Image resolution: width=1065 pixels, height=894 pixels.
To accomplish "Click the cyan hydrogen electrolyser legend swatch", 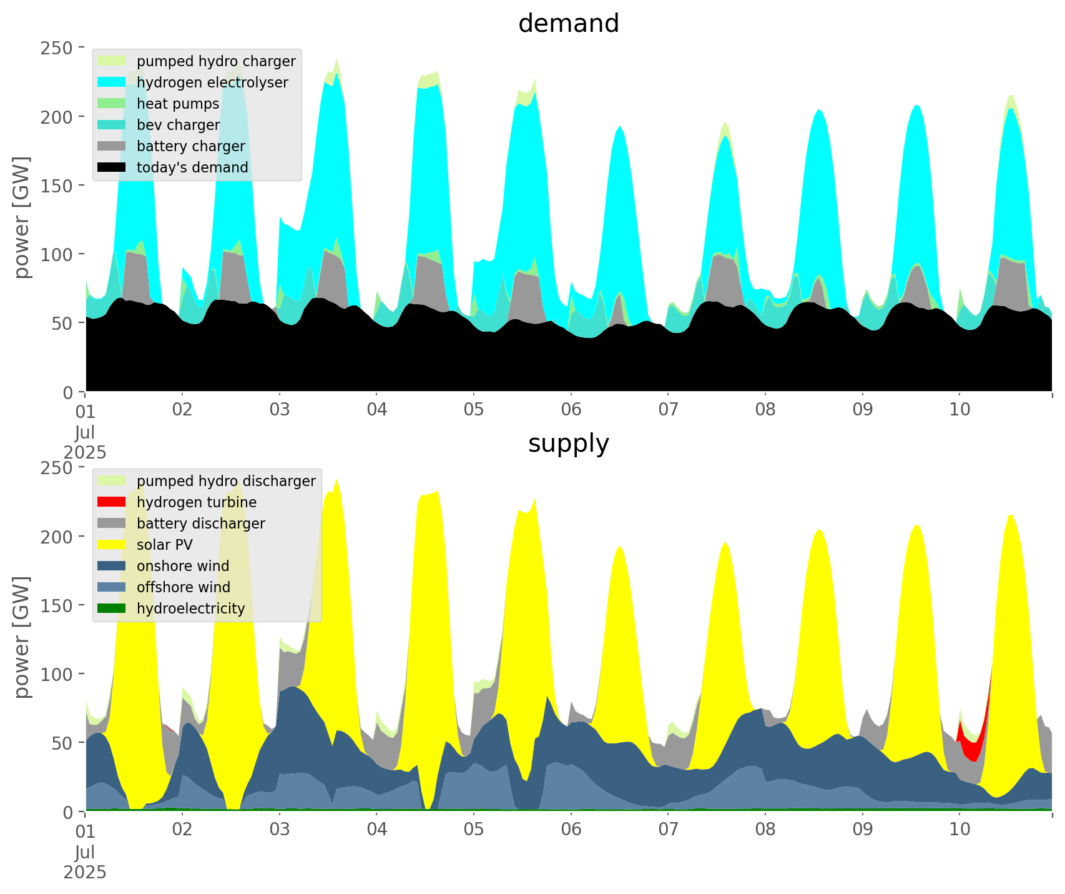I will pos(112,82).
